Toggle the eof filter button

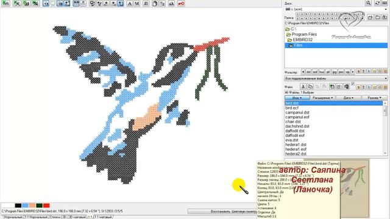tap(315, 72)
